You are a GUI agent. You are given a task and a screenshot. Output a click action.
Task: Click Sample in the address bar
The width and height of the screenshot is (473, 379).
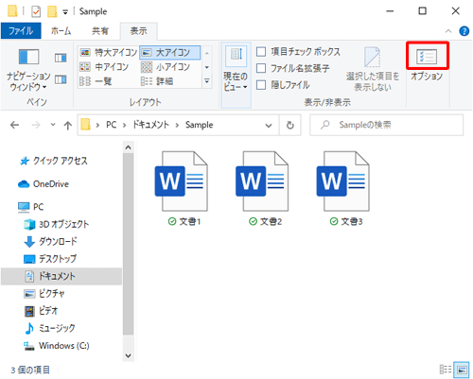click(x=200, y=125)
